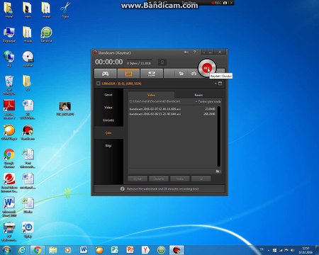Open the sort by date dropdown
Screen dimensions: 319x255
pyautogui.click(x=208, y=101)
